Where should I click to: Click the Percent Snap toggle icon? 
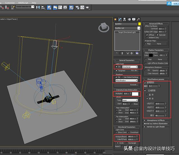2,8
